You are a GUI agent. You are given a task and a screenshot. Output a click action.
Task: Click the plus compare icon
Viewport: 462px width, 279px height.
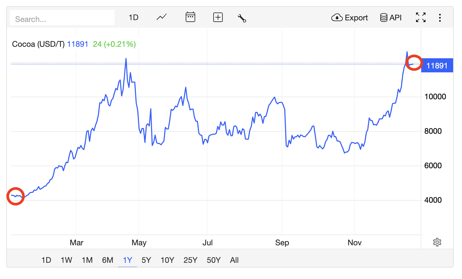point(218,18)
